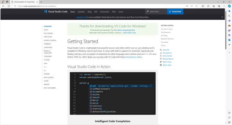232x125 pixels.
Task: Expand the Languages section in the left navigation
Action: (x=48, y=48)
